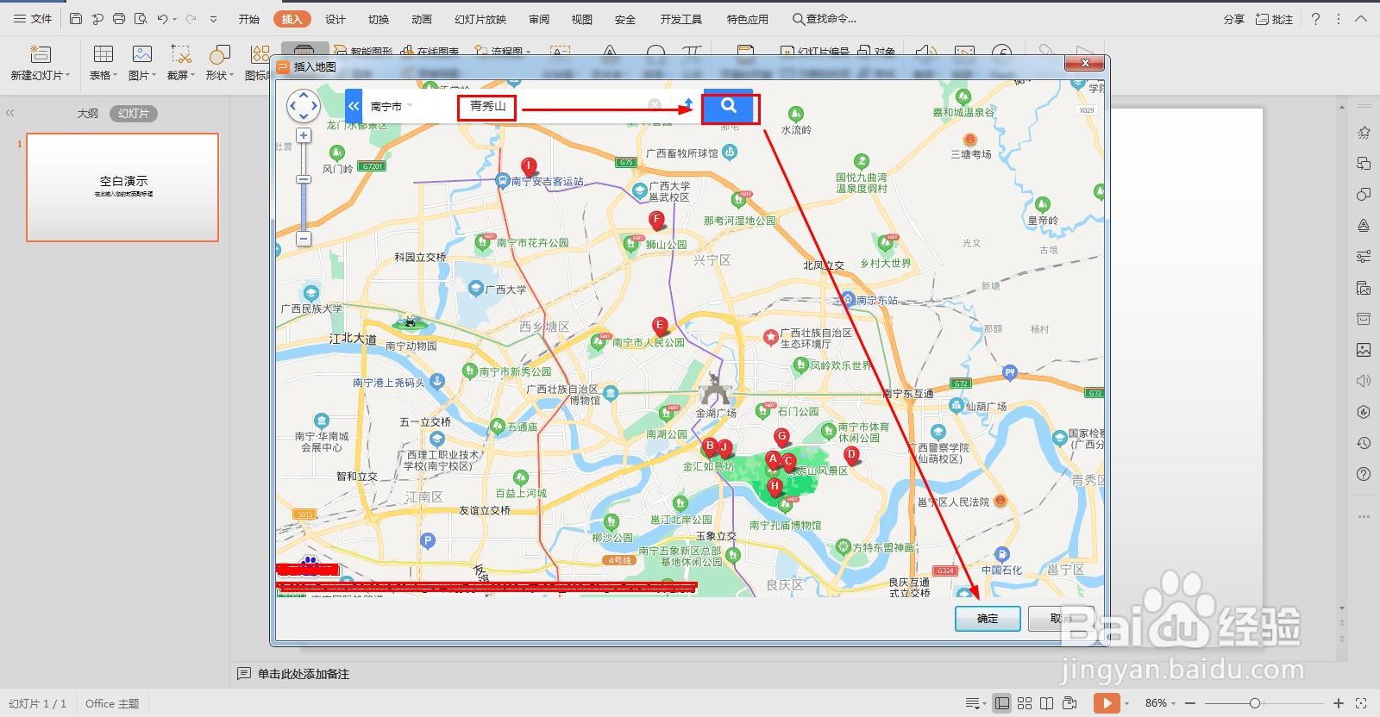Confirm map insertion with 确定
Screen dimensions: 1380x717
(x=988, y=619)
